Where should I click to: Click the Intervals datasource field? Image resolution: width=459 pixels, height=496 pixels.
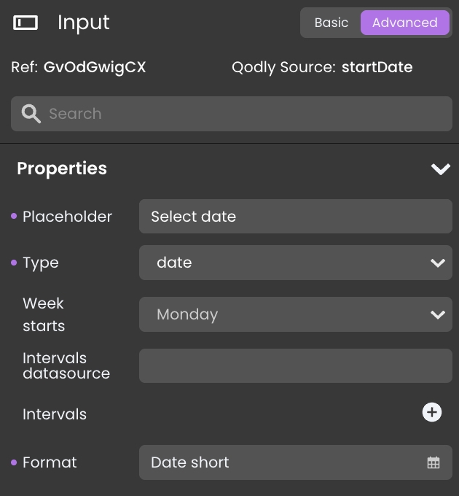pos(295,365)
